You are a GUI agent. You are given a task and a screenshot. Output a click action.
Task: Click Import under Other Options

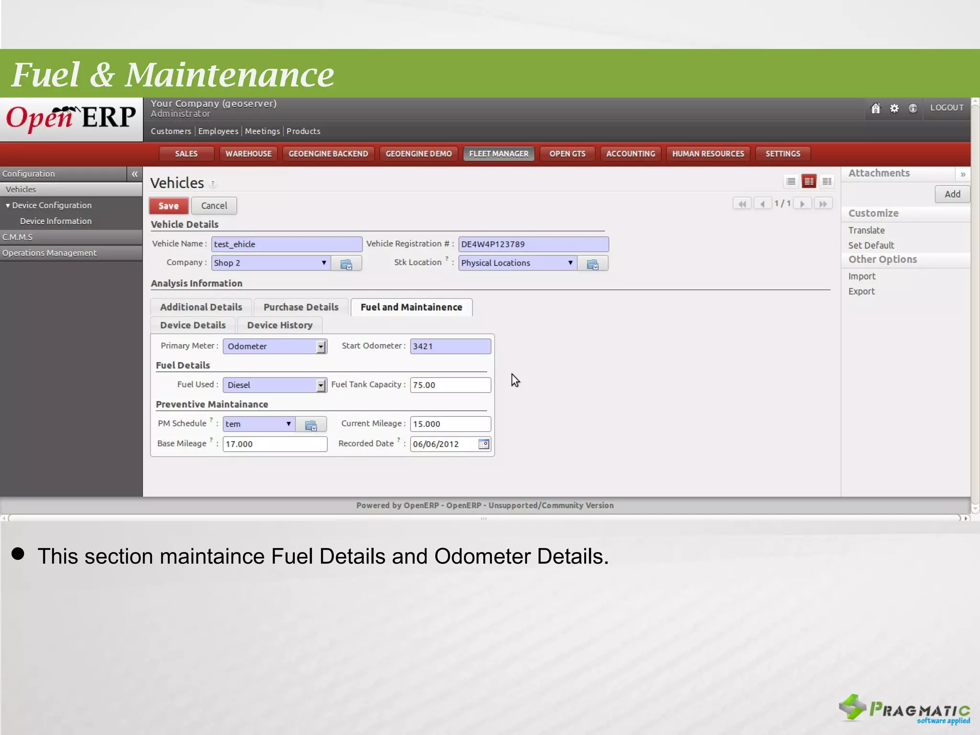click(861, 277)
